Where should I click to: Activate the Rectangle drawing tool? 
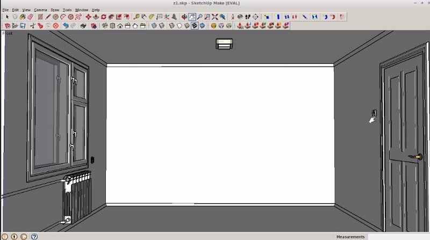pyautogui.click(x=40, y=17)
